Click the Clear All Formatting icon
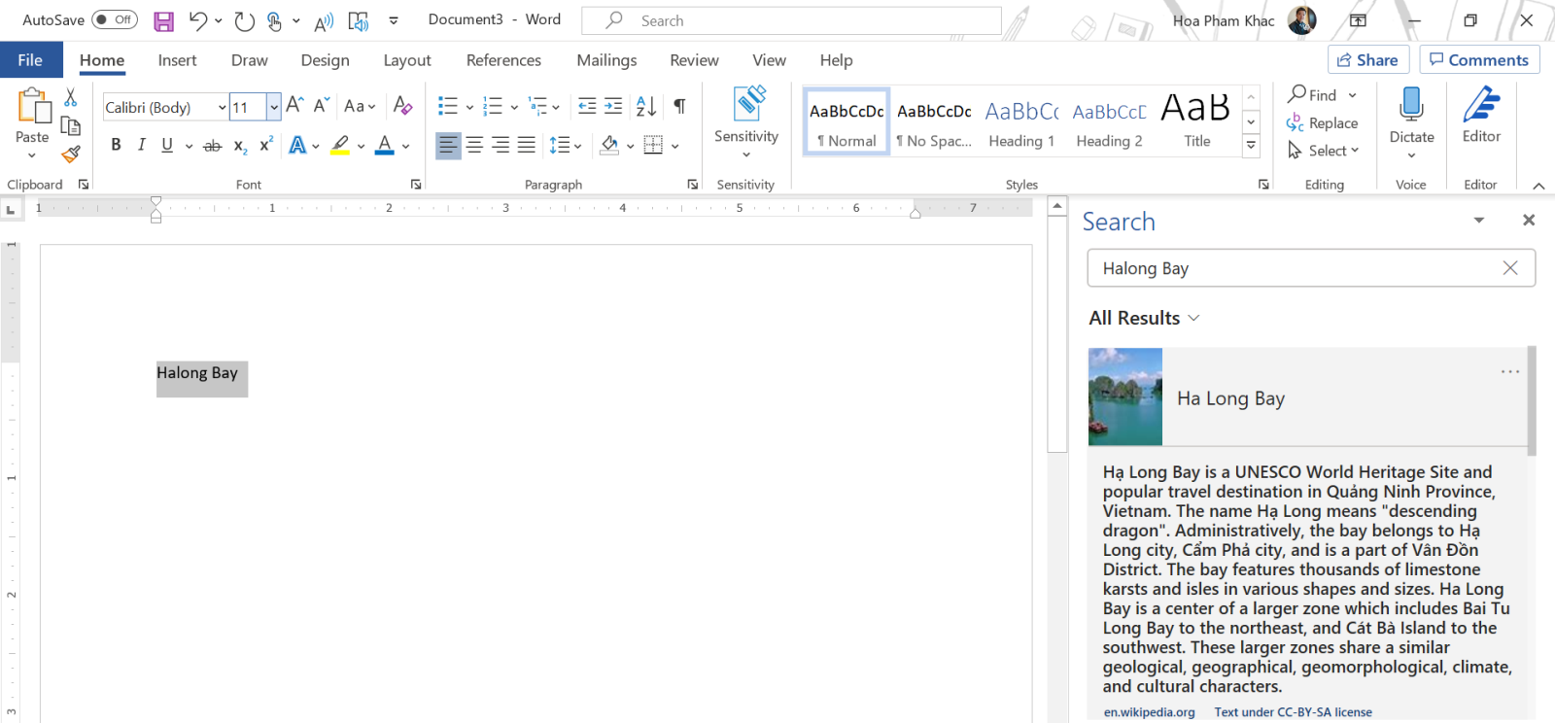 402,106
